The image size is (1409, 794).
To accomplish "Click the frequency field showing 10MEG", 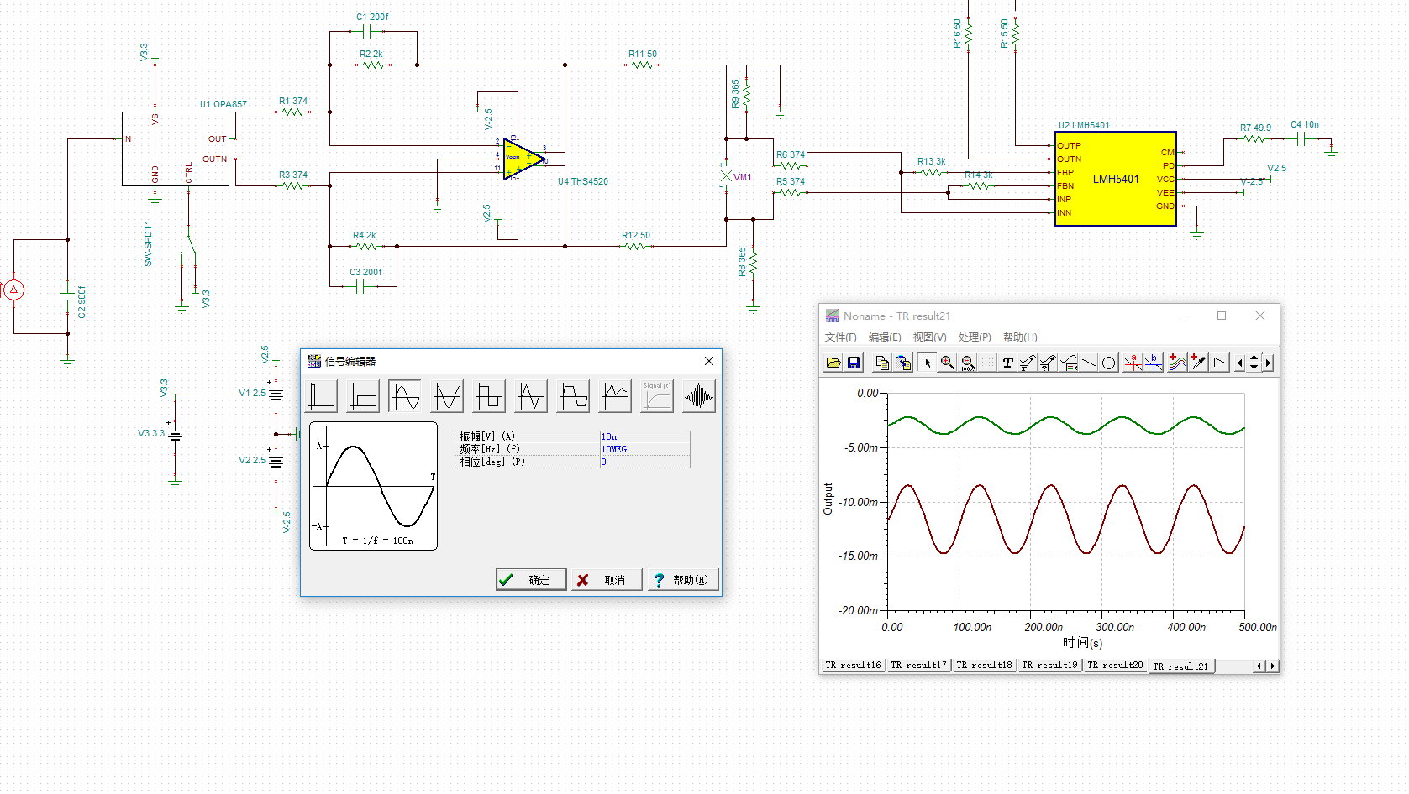I will (644, 449).
